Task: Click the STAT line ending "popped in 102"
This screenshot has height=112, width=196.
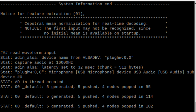Action: [x=76, y=106]
